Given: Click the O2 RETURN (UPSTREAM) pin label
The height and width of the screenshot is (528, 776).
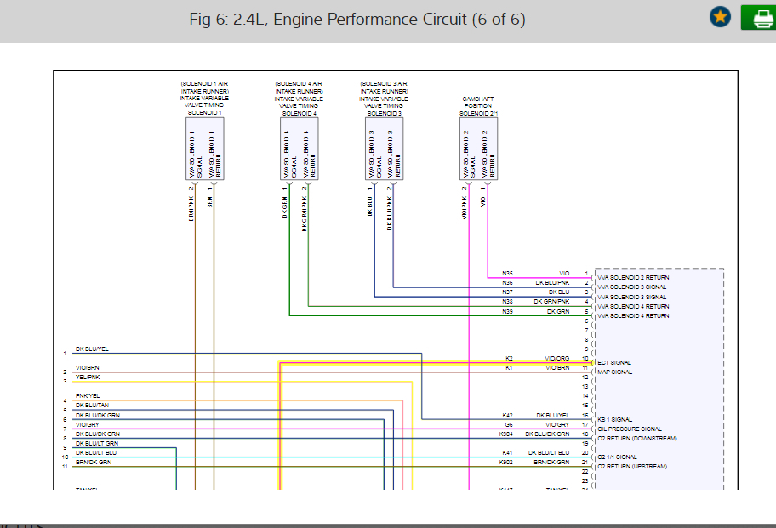Looking at the screenshot, I should tap(632, 466).
